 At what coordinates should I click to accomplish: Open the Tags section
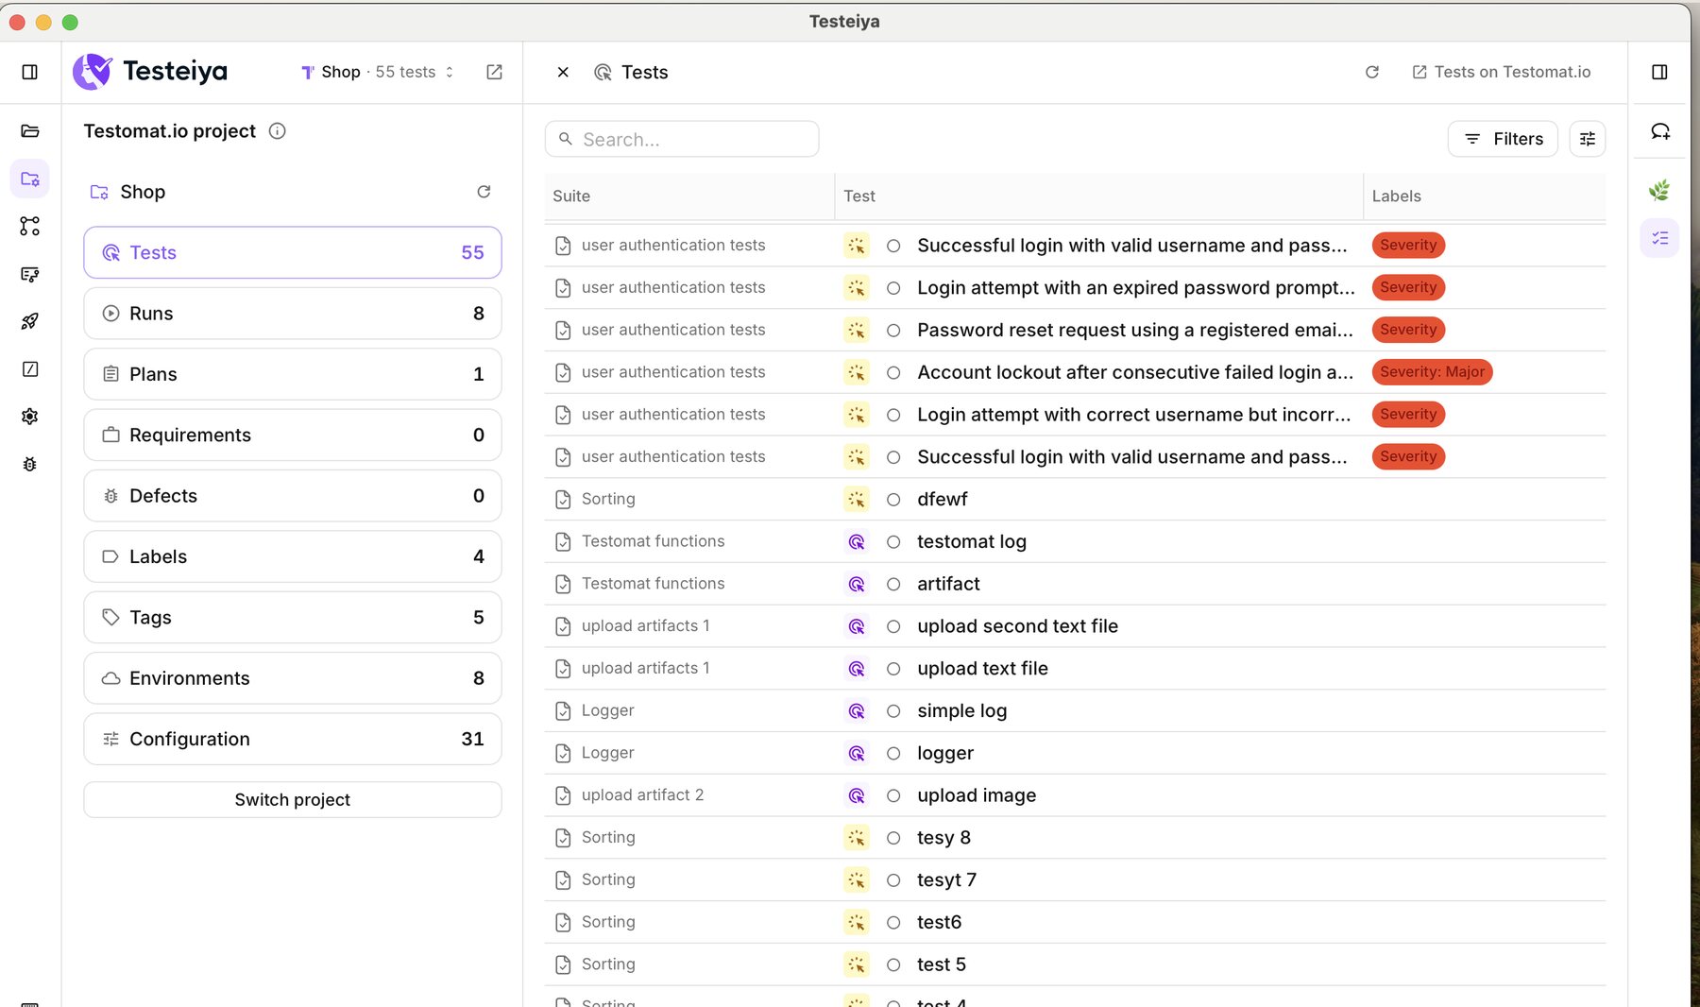pyautogui.click(x=293, y=617)
